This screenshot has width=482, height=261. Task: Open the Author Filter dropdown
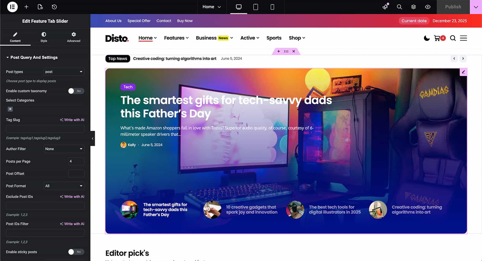point(64,149)
